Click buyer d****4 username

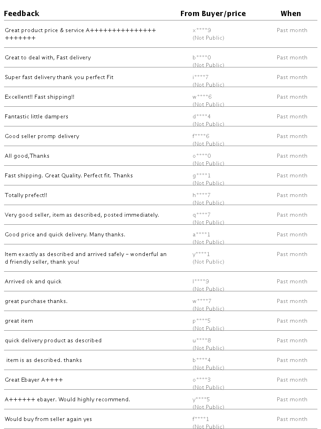pos(201,116)
